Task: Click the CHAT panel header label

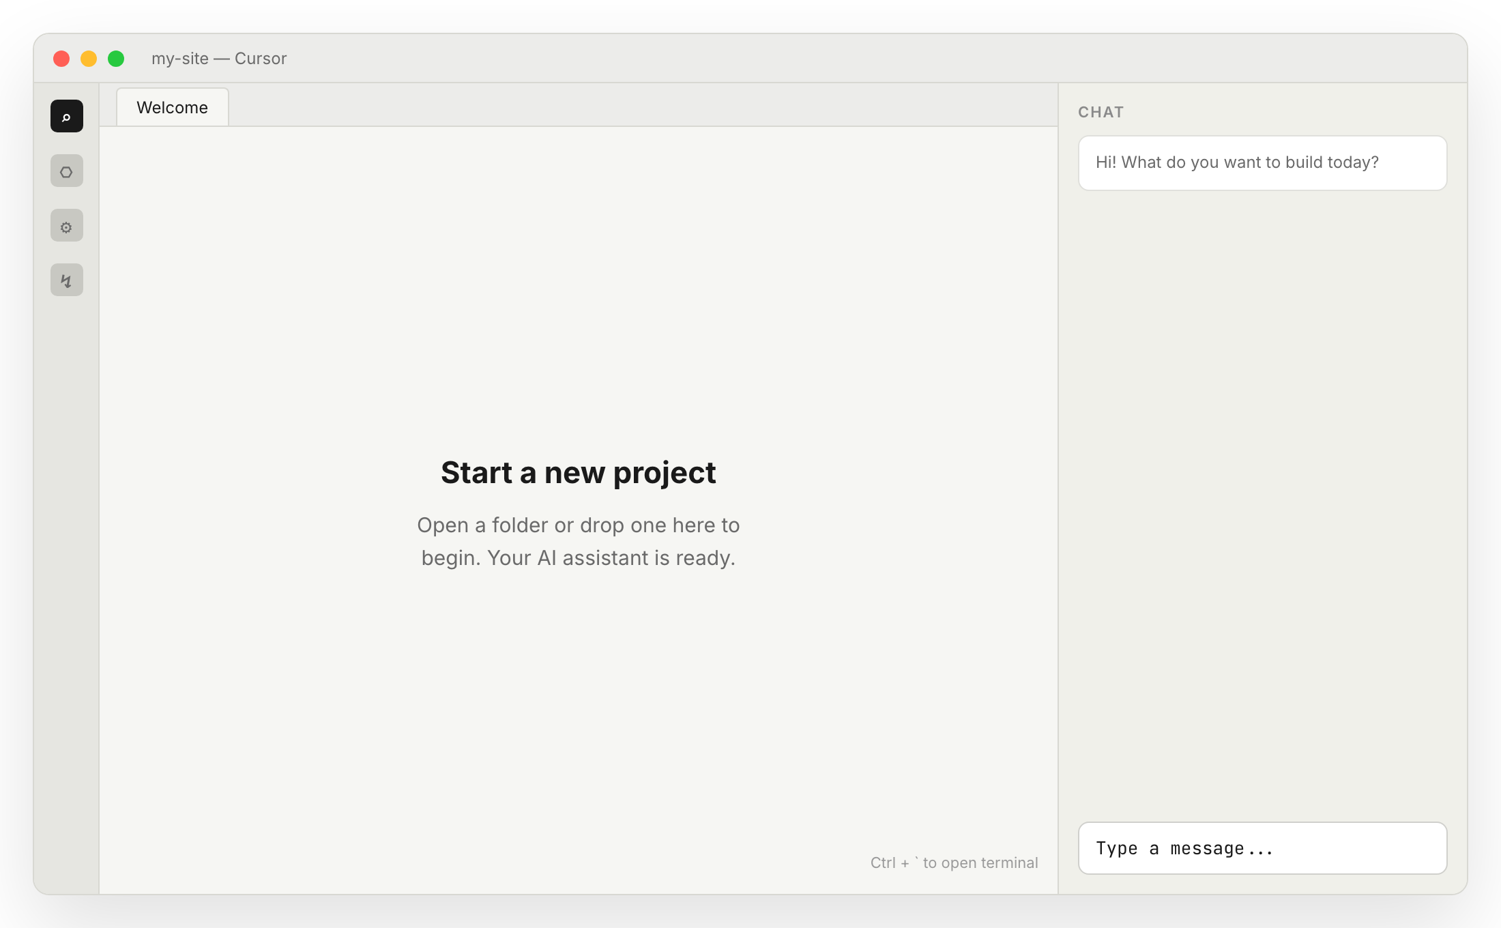Action: (x=1101, y=112)
